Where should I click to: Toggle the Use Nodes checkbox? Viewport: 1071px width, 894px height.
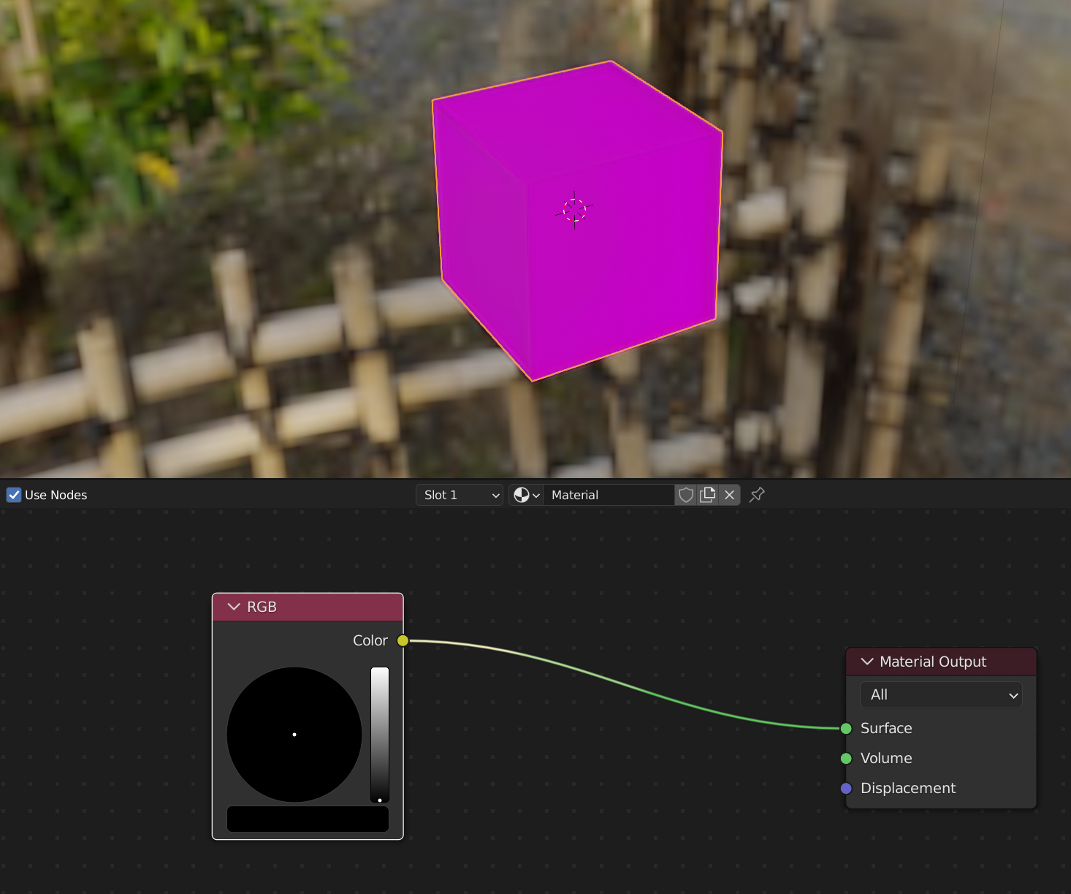pos(13,495)
